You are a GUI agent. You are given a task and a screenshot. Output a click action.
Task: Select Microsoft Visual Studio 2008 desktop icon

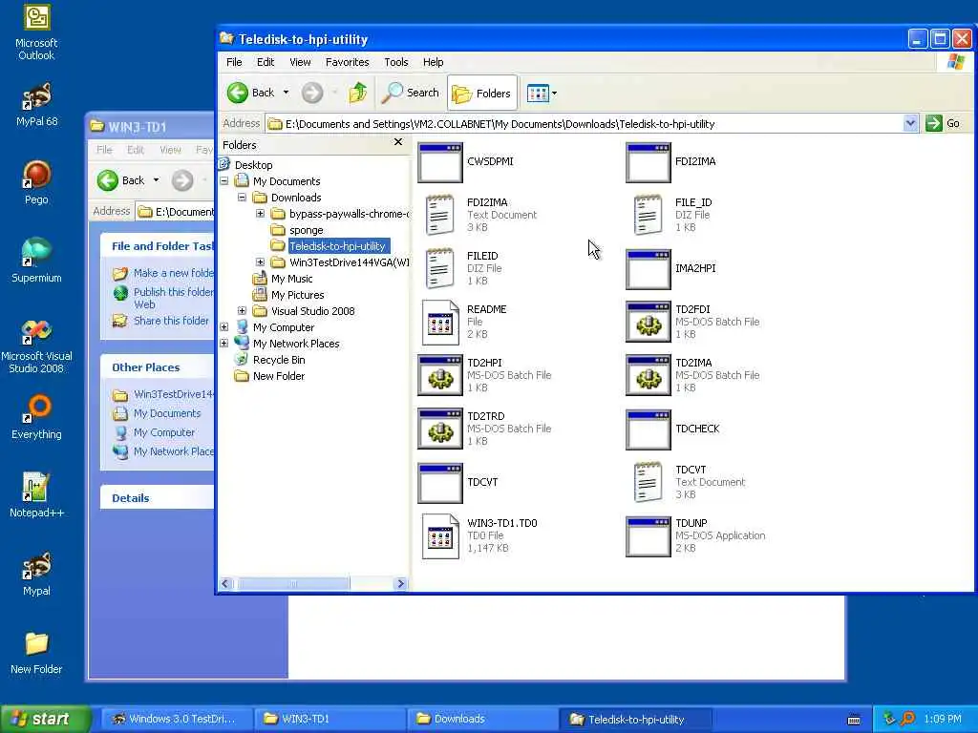coord(36,346)
